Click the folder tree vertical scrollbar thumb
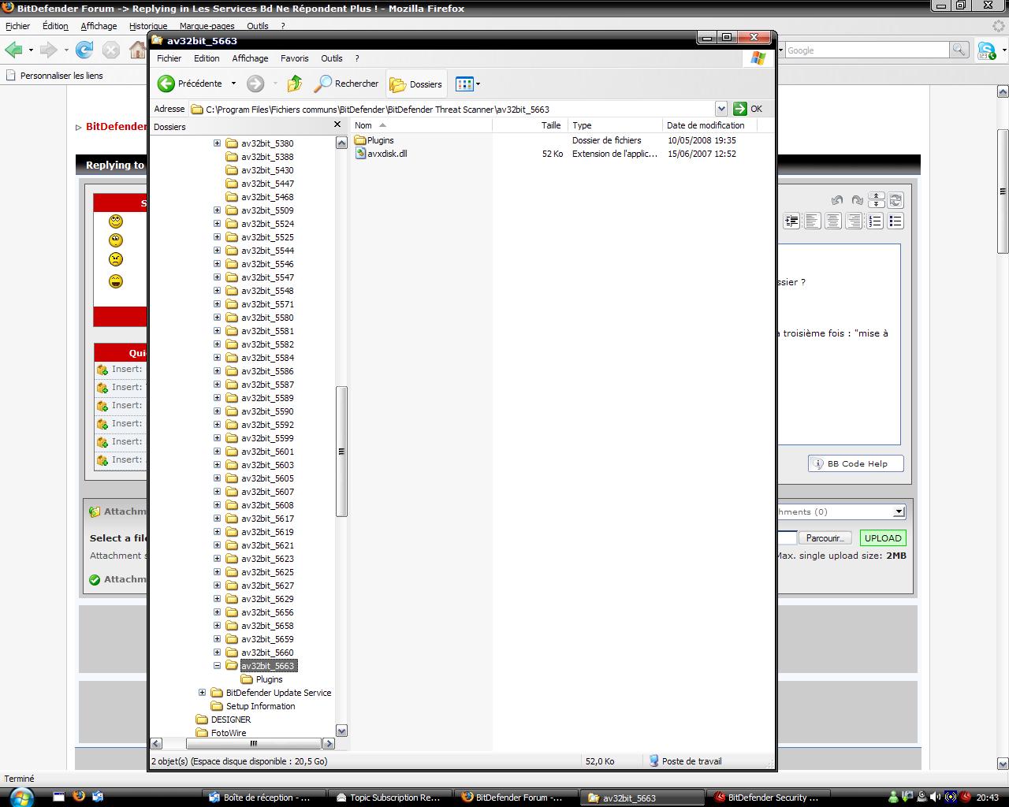The height and width of the screenshot is (807, 1009). 341,452
